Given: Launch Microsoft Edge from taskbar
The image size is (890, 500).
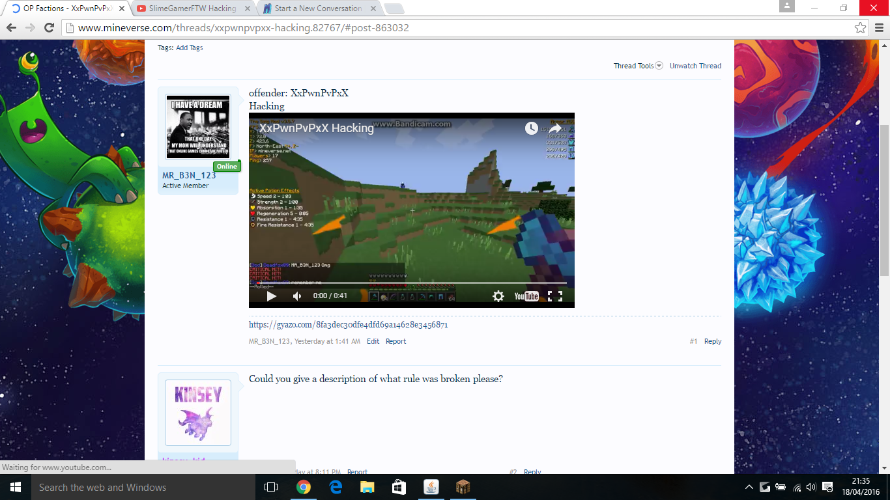Looking at the screenshot, I should tap(335, 487).
